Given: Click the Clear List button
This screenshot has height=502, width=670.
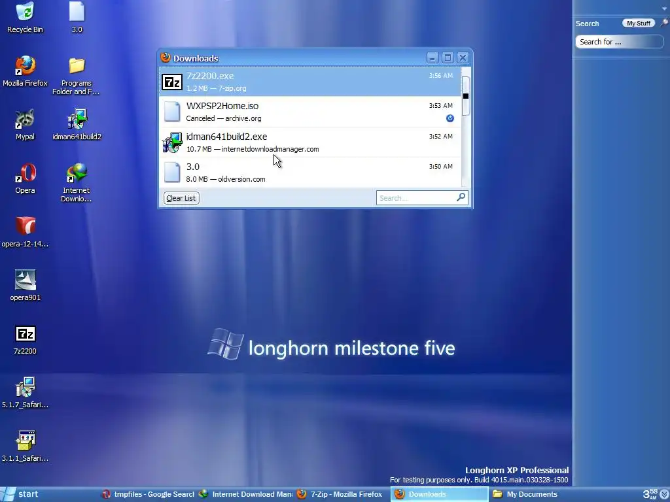Looking at the screenshot, I should tap(181, 198).
